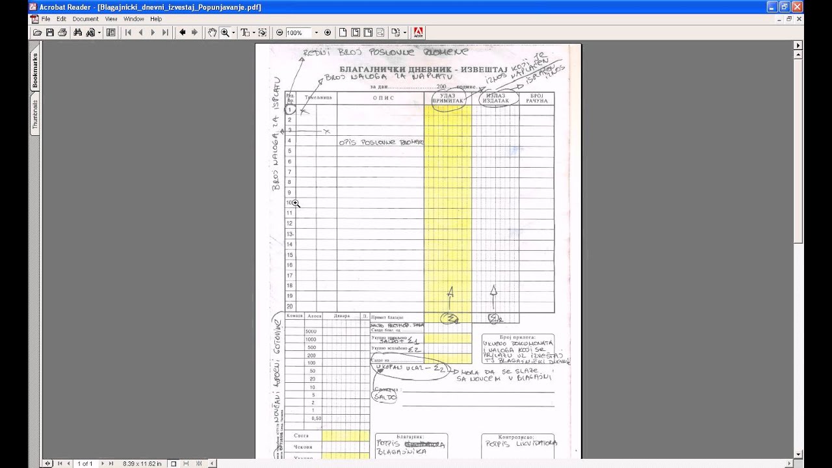This screenshot has height=468, width=832.
Task: Click the vertical scrollbar down arrow
Action: (x=799, y=454)
